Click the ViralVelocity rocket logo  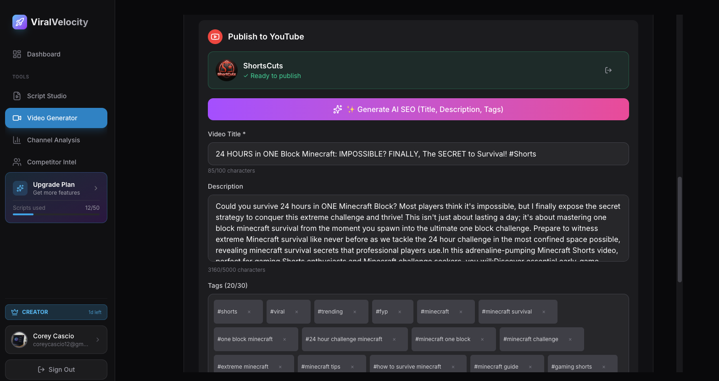click(19, 22)
